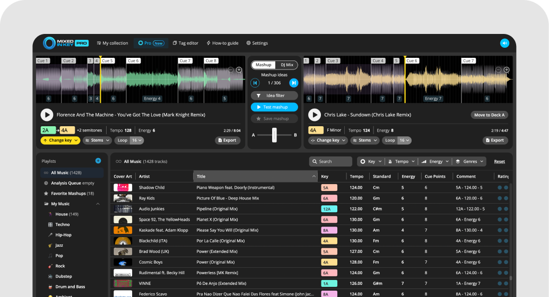Viewport: 549px width, 297px height.
Task: Zoom in Deck A waveform
Action: click(x=239, y=69)
